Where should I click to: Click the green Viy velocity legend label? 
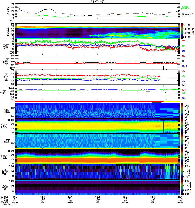(x=184, y=76)
